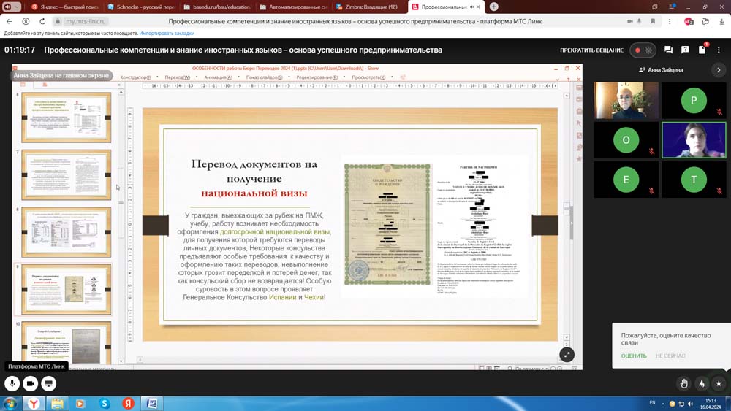Open the three-dot more options menu
731x411 pixels.
click(719, 50)
